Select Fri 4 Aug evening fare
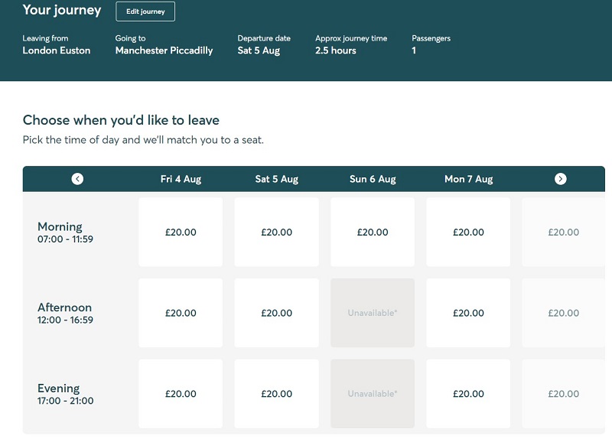Screen dimensions: 612x442 [181, 394]
